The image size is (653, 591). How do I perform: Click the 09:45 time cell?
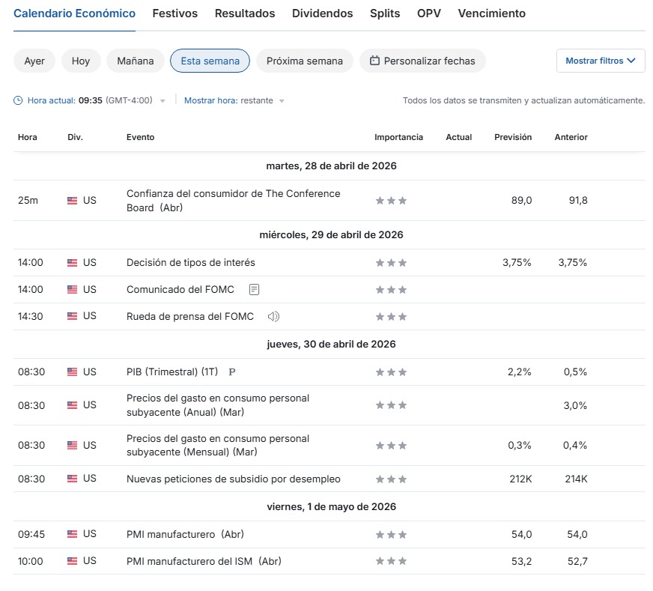tap(31, 534)
